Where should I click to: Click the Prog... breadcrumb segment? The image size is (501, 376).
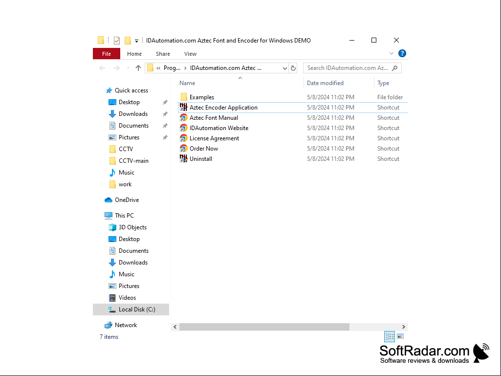pyautogui.click(x=172, y=68)
